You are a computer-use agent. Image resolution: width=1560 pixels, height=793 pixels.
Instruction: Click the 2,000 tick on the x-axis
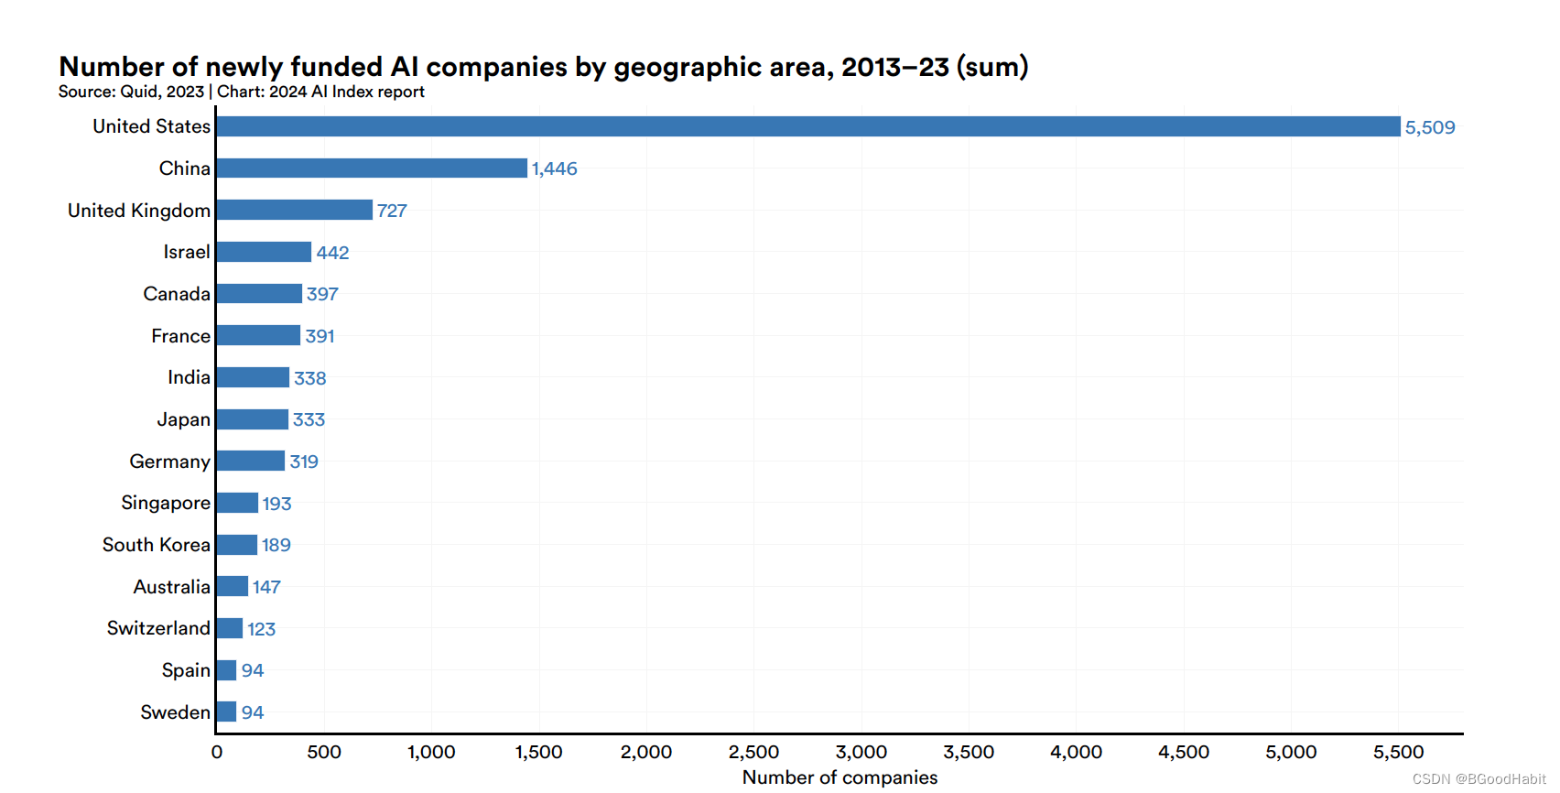pyautogui.click(x=646, y=752)
